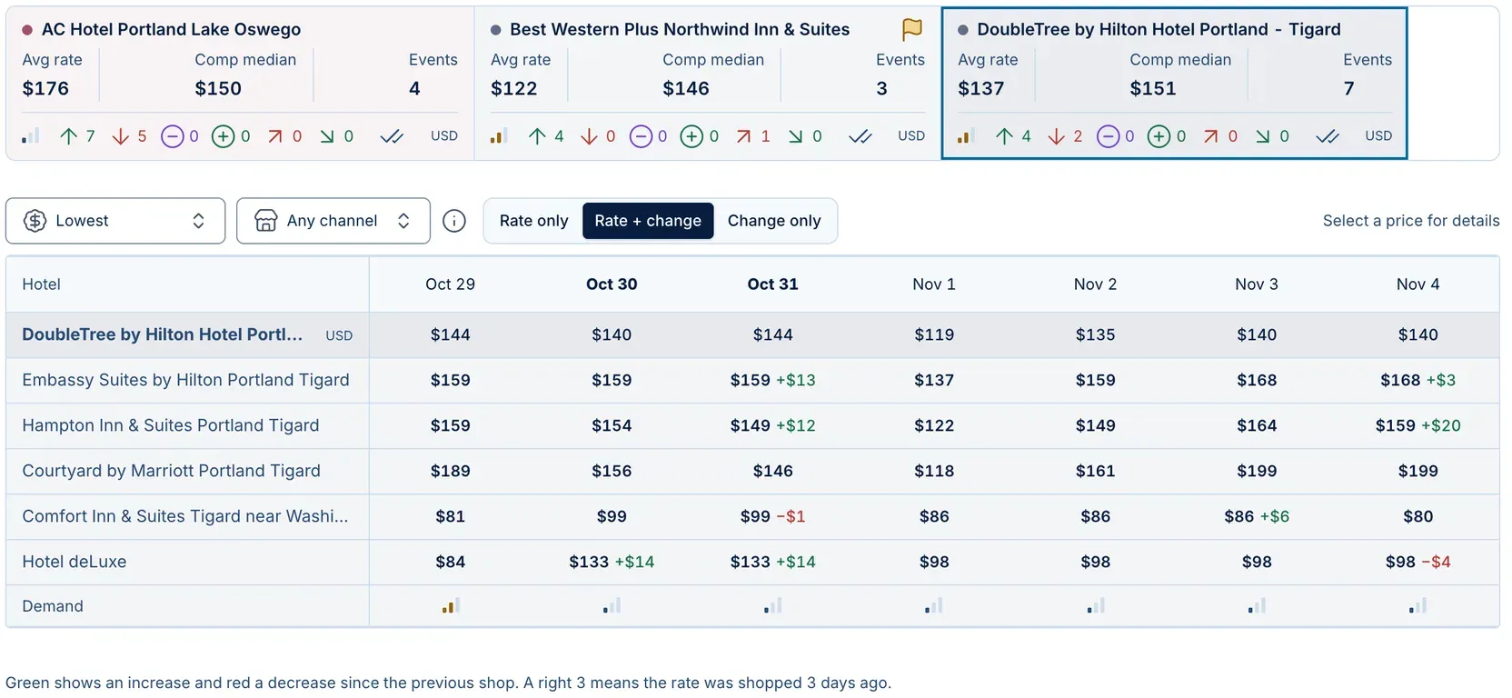Click Embassy Suites' $137 rate for Nov 1

(x=934, y=380)
